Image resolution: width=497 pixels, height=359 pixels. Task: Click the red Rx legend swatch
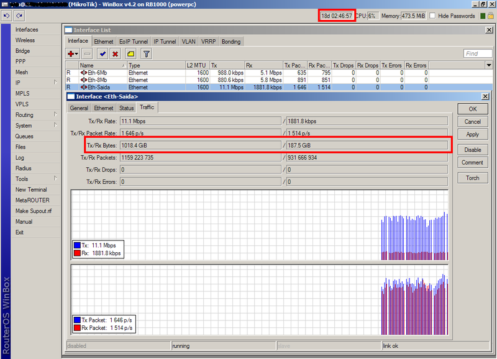click(x=77, y=253)
